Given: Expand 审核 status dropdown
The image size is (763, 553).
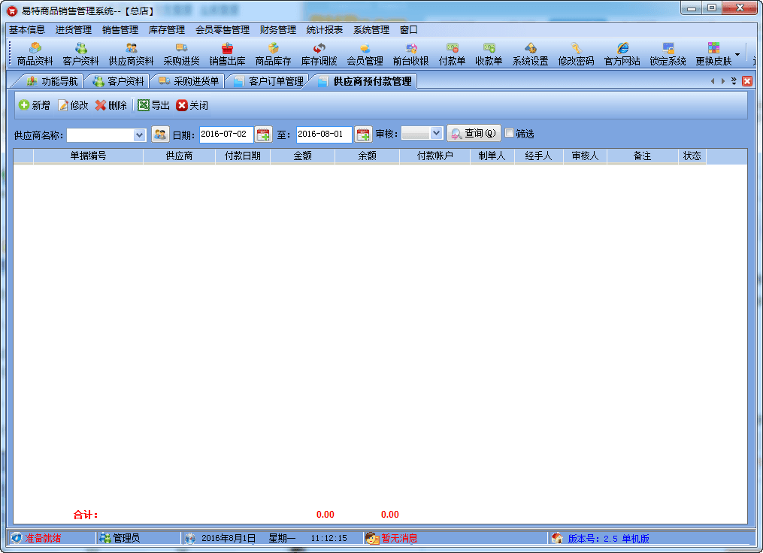Looking at the screenshot, I should [436, 133].
